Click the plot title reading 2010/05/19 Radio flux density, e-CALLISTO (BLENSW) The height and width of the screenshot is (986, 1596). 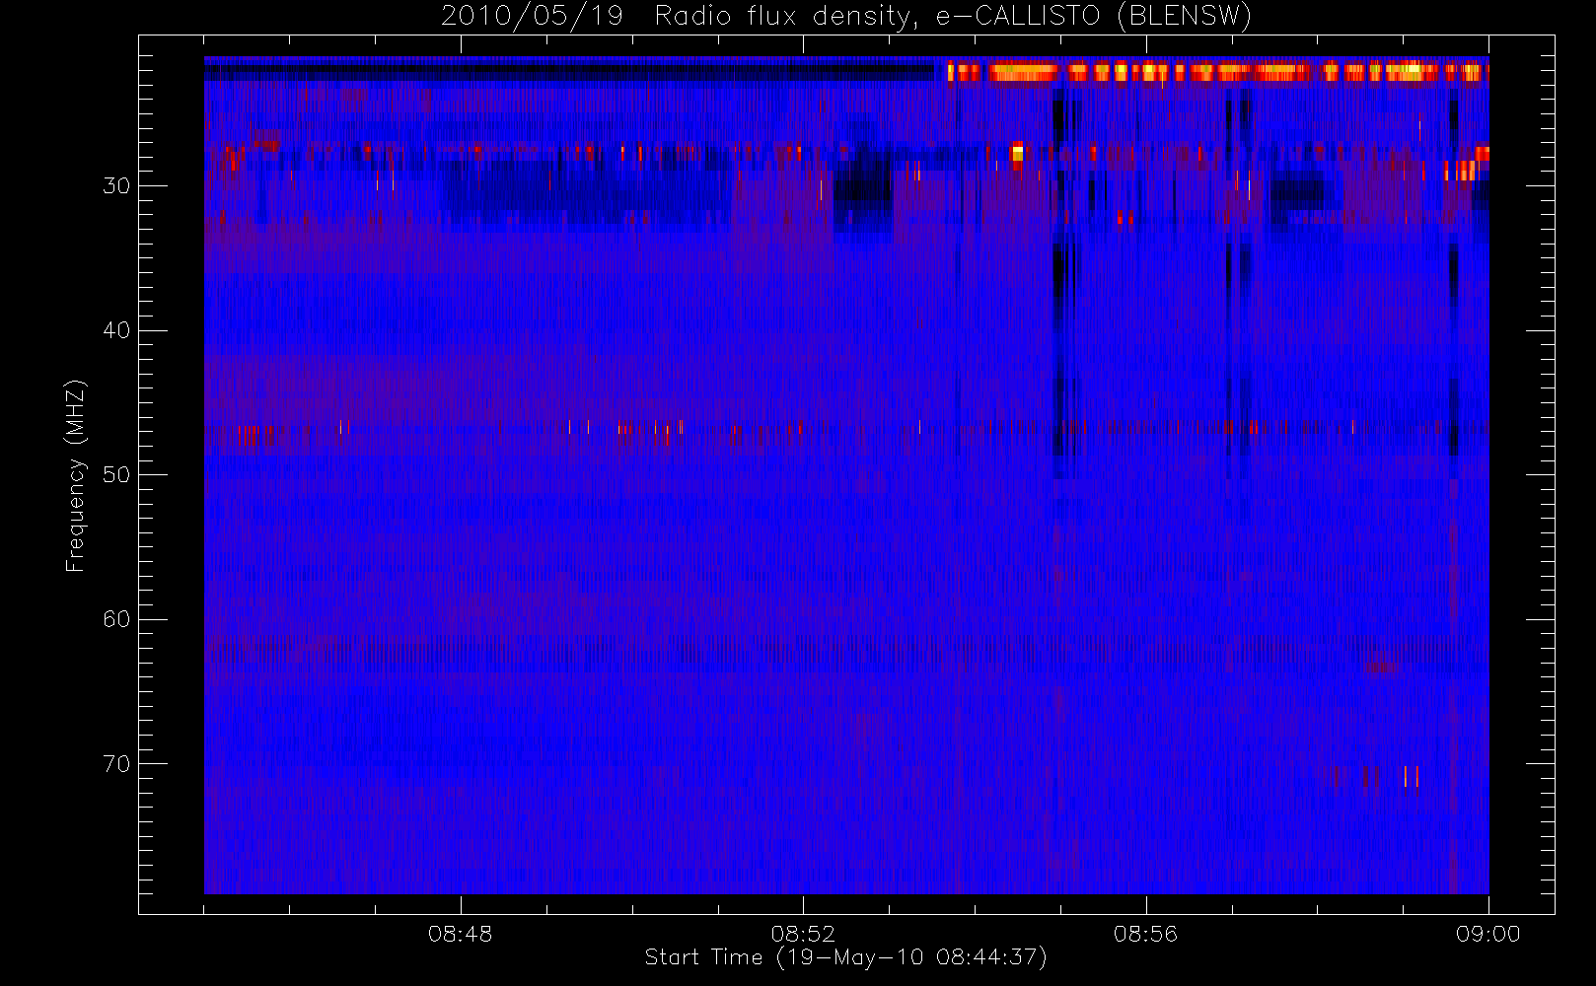point(846,17)
